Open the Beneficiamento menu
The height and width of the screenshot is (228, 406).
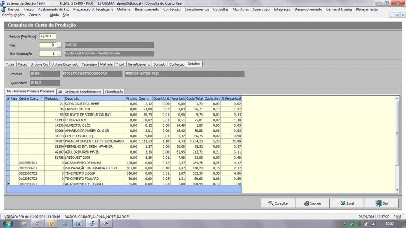(x=147, y=9)
